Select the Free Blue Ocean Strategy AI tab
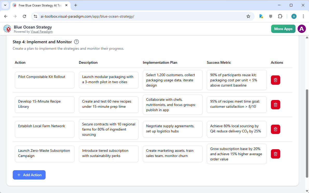This screenshot has height=193, width=309. tap(39, 5)
